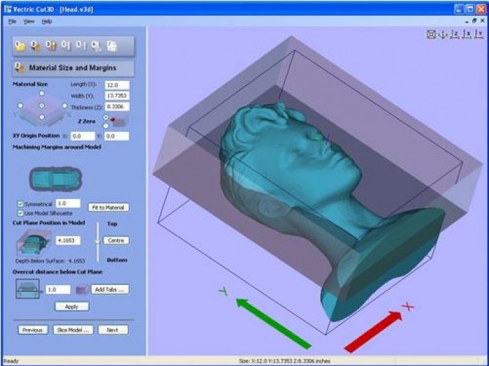This screenshot has height=366, width=489.
Task: Click the Thickness (Z) input field
Action: (117, 107)
